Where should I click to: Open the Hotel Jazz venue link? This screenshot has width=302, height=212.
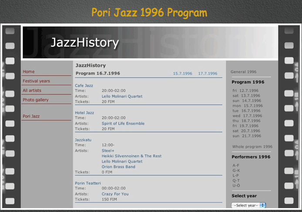click(84, 113)
